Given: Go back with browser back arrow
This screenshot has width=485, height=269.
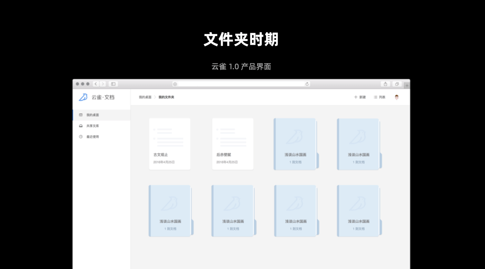Looking at the screenshot, I should [x=96, y=84].
